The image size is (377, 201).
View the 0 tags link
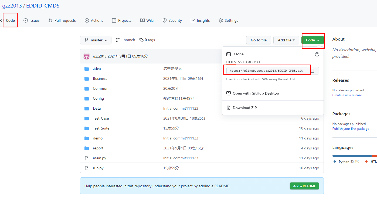[147, 40]
